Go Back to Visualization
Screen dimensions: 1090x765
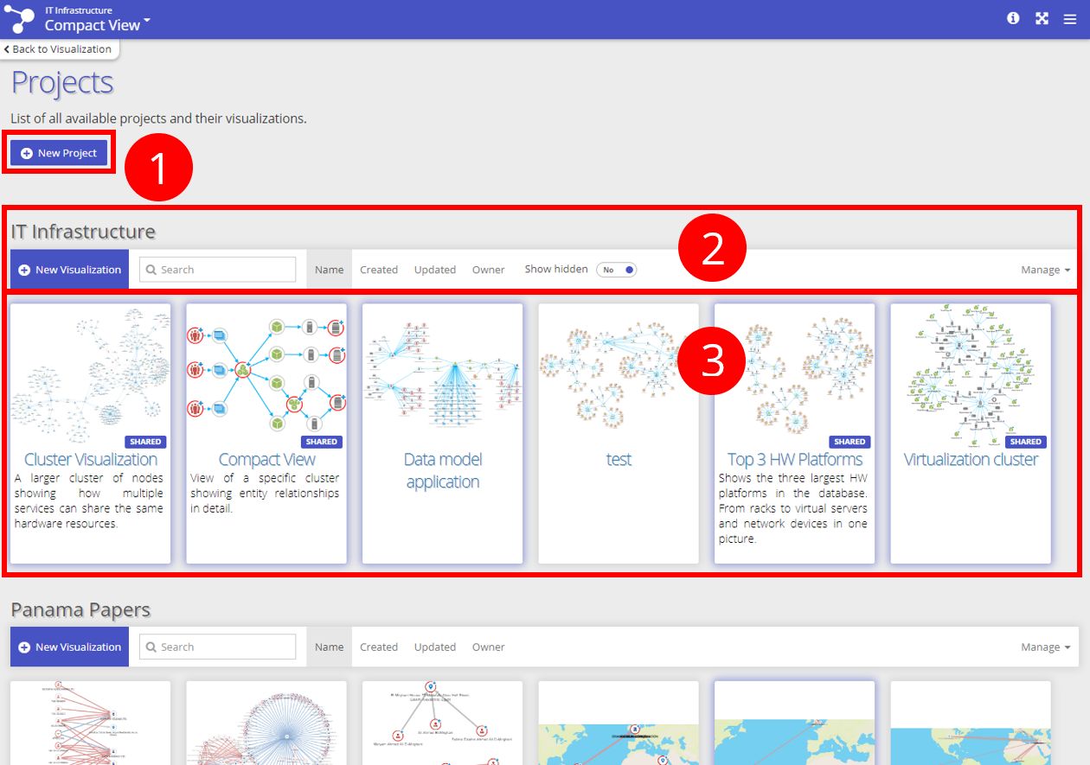(59, 49)
